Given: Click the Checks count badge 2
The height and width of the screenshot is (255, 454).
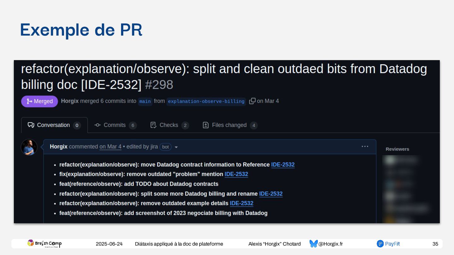Looking at the screenshot, I should click(x=185, y=125).
